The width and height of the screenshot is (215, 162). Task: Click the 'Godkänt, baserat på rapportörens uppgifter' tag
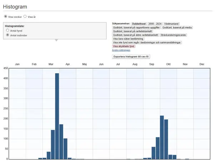pos(136,27)
